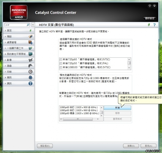Click the 影像 video camera icon
This screenshot has width=162, height=153.
point(30,60)
